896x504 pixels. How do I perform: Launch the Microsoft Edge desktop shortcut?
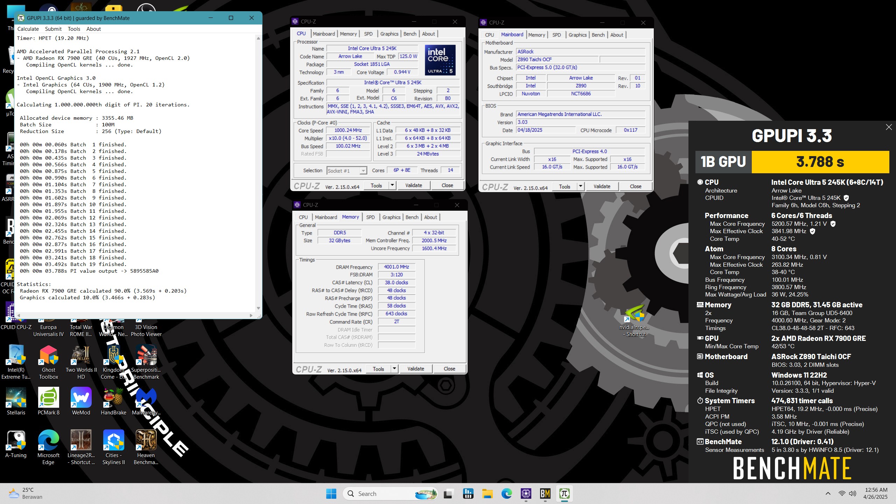(49, 448)
